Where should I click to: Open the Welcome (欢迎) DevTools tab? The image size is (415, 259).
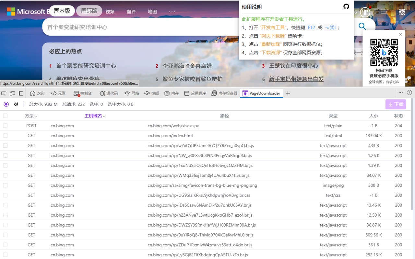37,93
